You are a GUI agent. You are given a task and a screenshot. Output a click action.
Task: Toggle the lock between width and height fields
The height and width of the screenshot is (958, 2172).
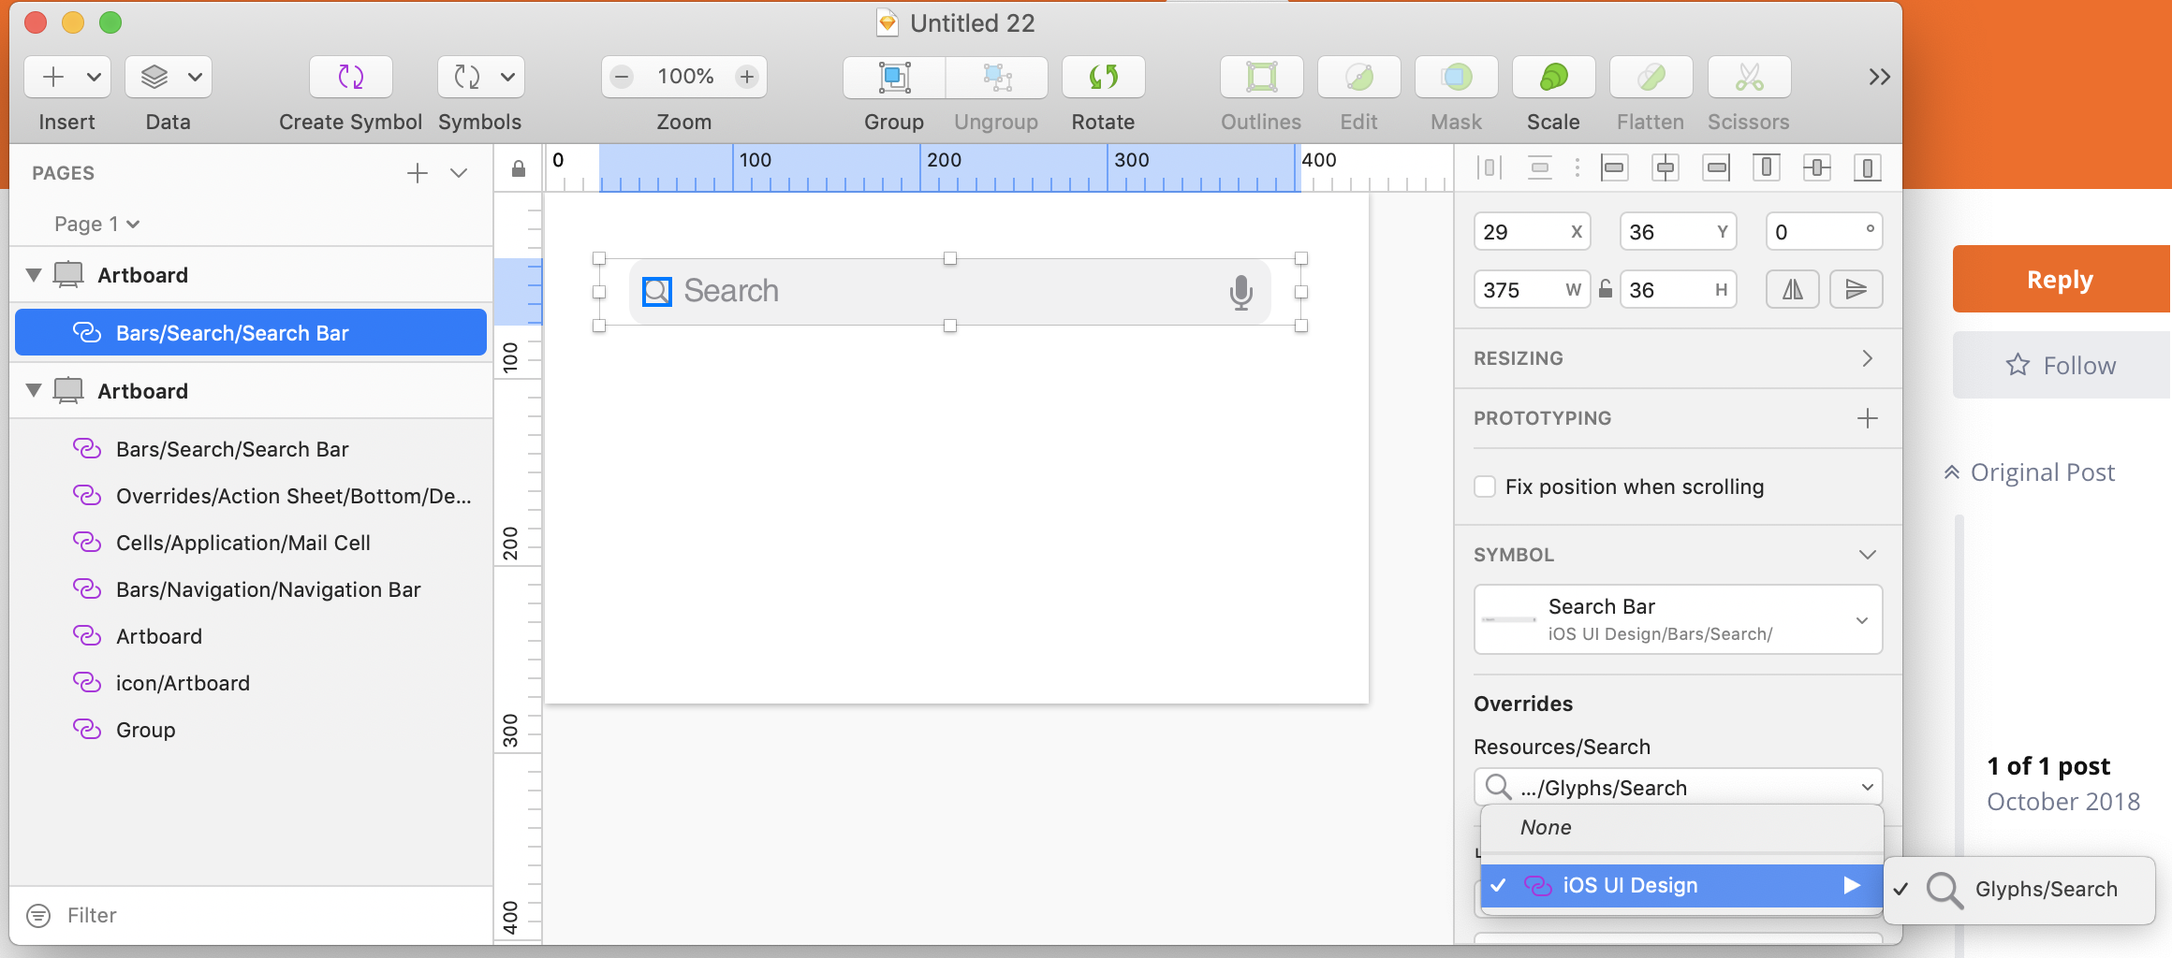[1606, 289]
